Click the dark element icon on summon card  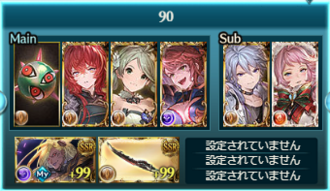point(24,174)
